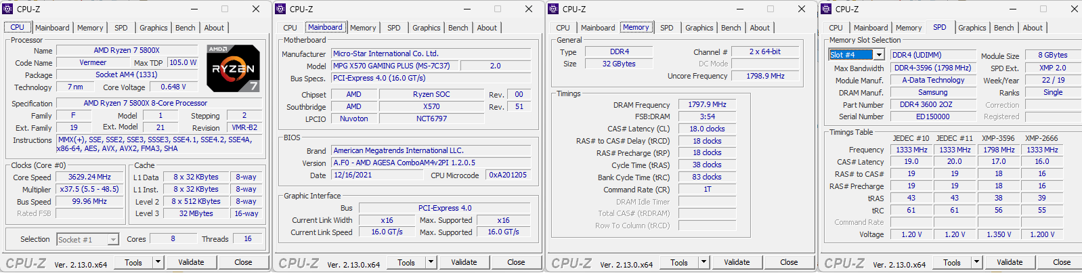Click Tools button in SPD window
This screenshot has width=1082, height=275.
coord(952,262)
